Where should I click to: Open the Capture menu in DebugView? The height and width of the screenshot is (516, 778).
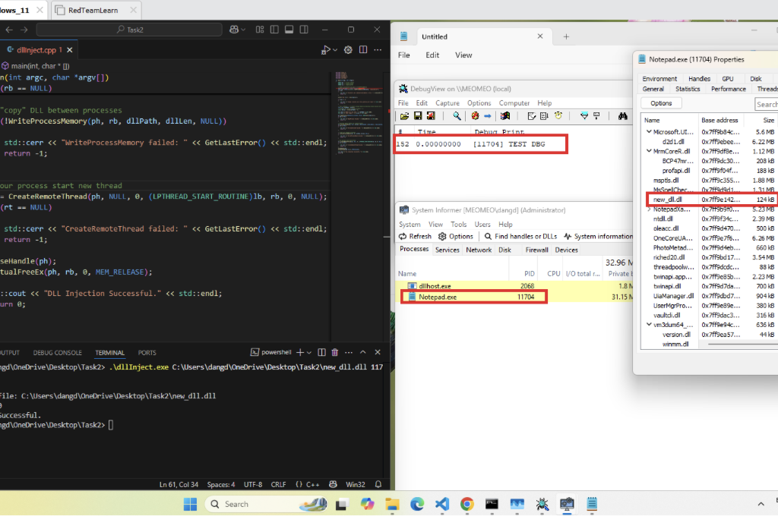pyautogui.click(x=447, y=103)
